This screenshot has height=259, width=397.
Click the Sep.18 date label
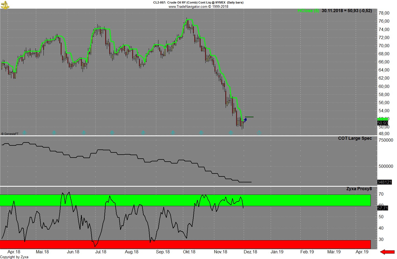click(x=163, y=252)
